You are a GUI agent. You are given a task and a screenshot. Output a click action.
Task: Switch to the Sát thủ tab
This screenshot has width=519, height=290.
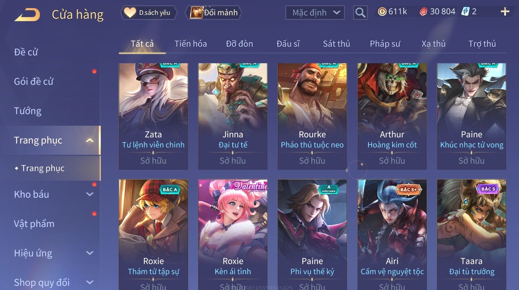click(336, 44)
